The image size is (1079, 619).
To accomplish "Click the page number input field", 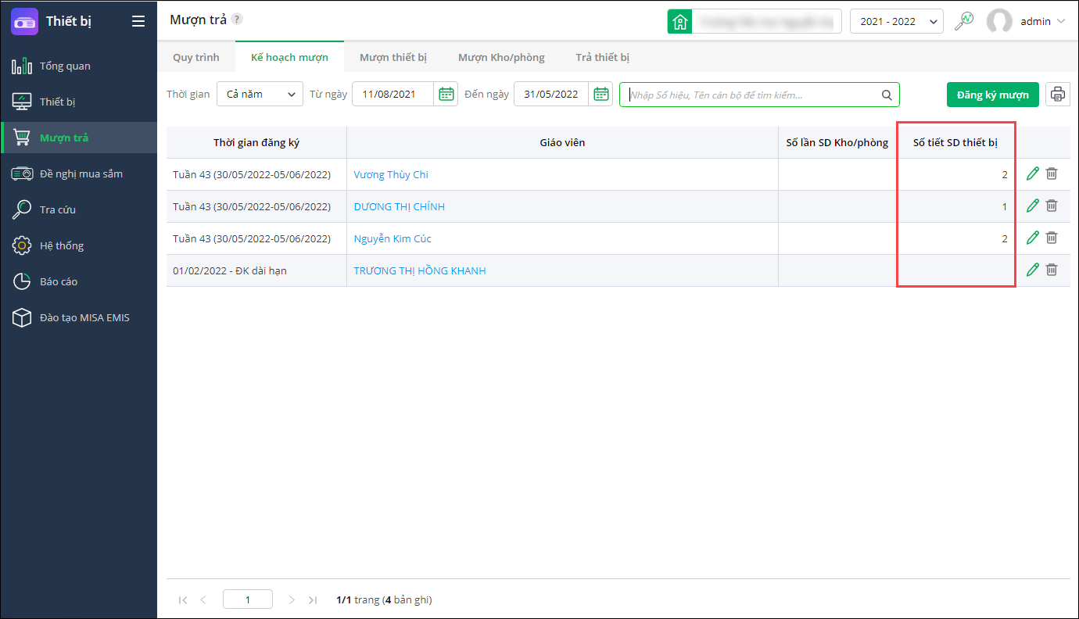I will [x=248, y=599].
